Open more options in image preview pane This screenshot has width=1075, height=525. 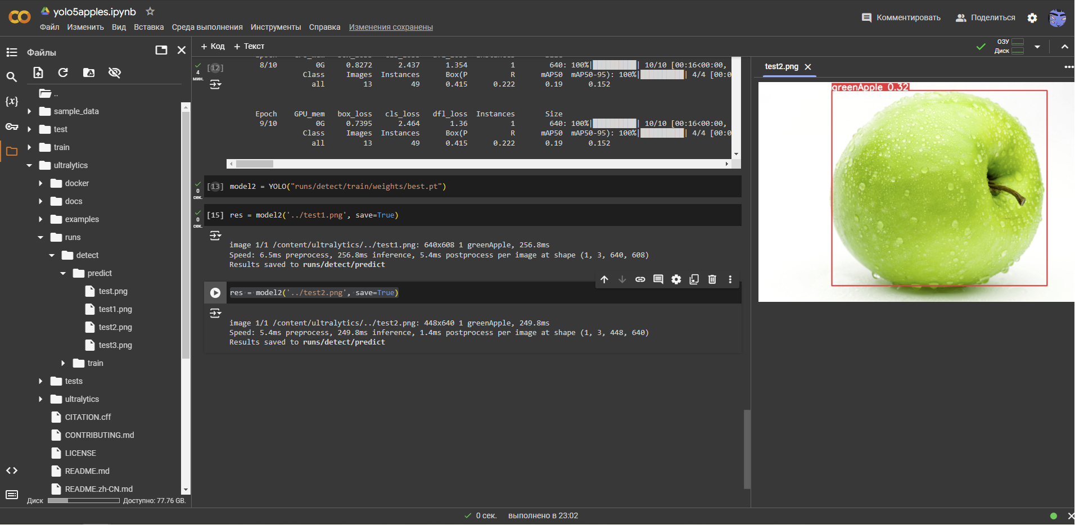pos(1069,67)
